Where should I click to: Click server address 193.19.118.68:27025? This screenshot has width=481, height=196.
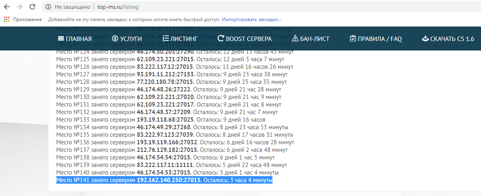[x=165, y=120]
